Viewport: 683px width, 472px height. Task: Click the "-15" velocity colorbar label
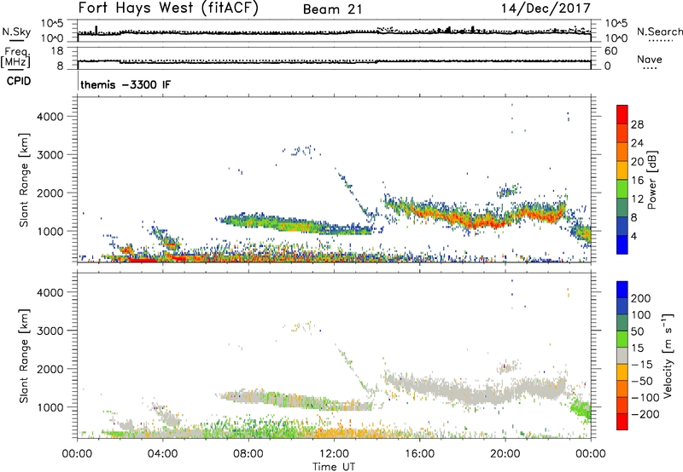tap(642, 365)
